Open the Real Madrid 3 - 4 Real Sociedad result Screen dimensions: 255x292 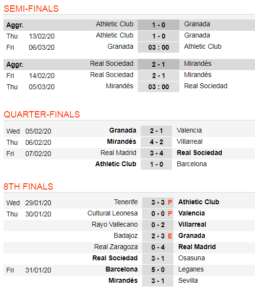click(156, 153)
